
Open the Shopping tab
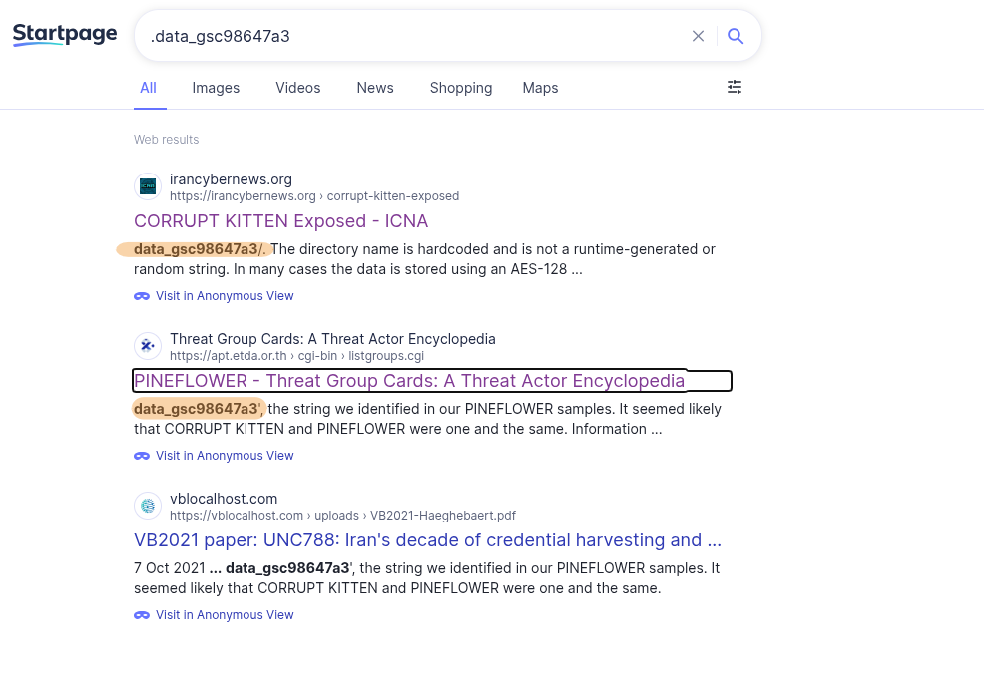tap(460, 88)
